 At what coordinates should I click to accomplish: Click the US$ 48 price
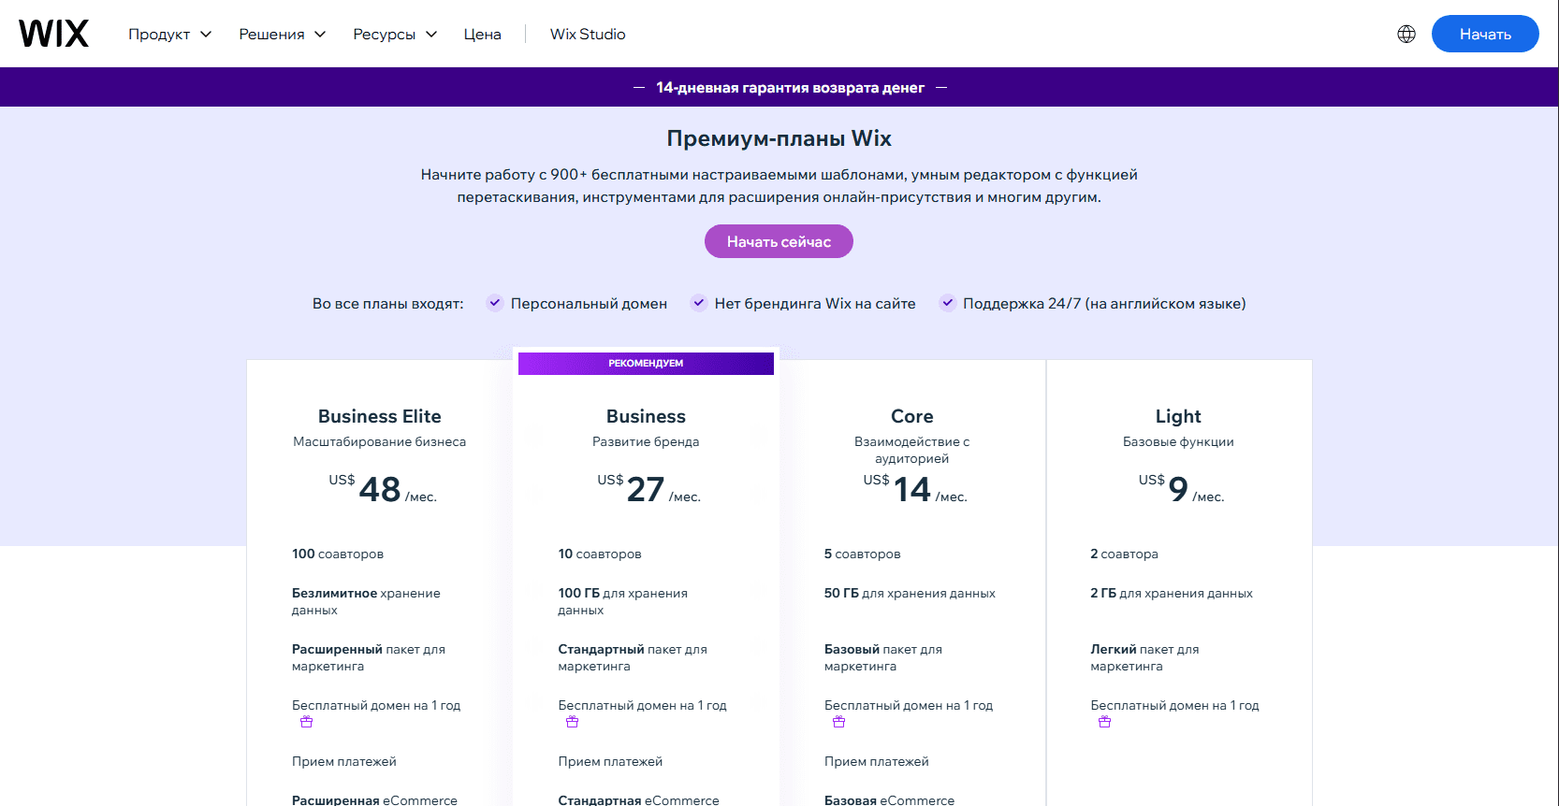point(382,489)
